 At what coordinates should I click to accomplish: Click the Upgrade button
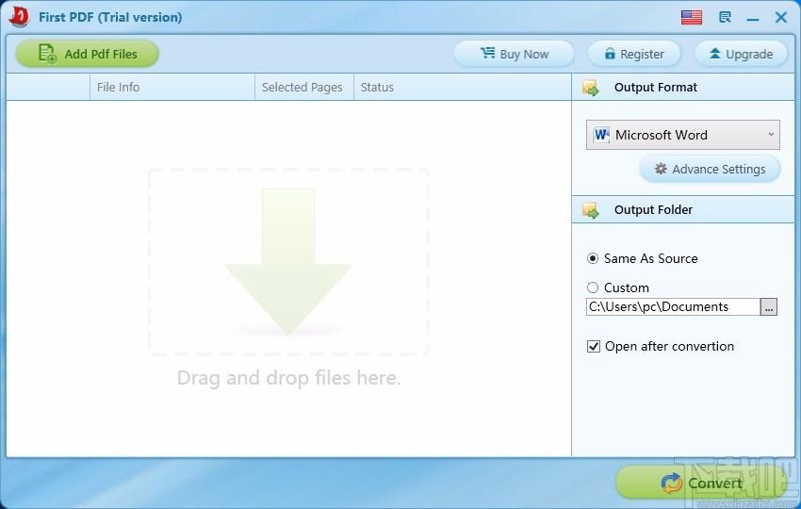coord(741,54)
